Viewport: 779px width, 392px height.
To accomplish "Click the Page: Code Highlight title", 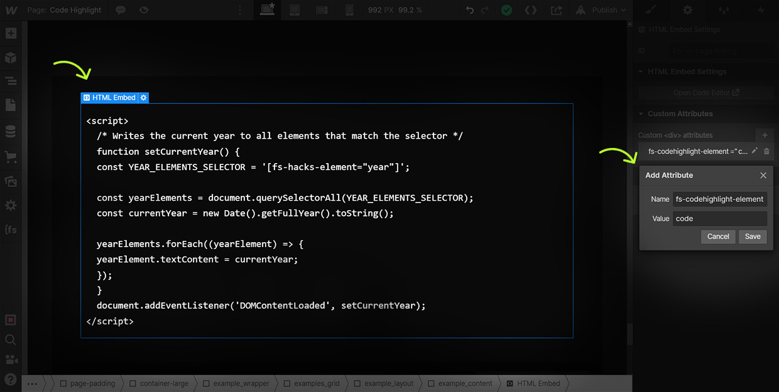I will (x=65, y=10).
